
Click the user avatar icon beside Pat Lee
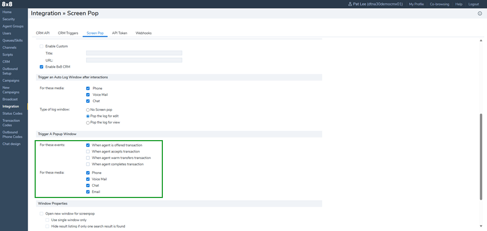(351, 4)
